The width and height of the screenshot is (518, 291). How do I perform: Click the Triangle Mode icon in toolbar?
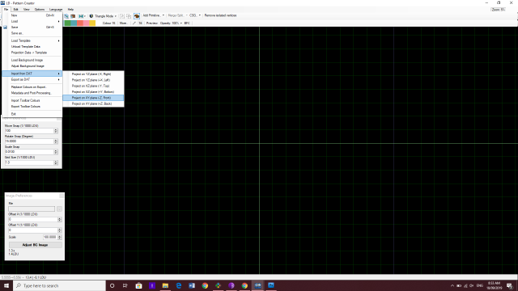pyautogui.click(x=91, y=16)
